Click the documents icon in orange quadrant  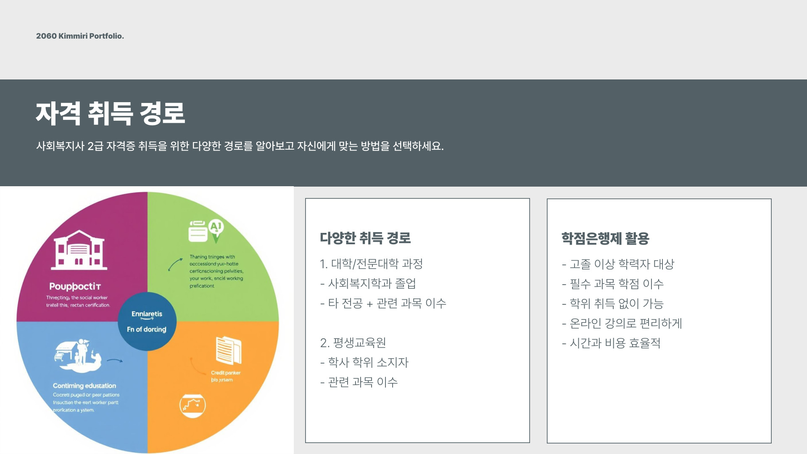coord(228,350)
